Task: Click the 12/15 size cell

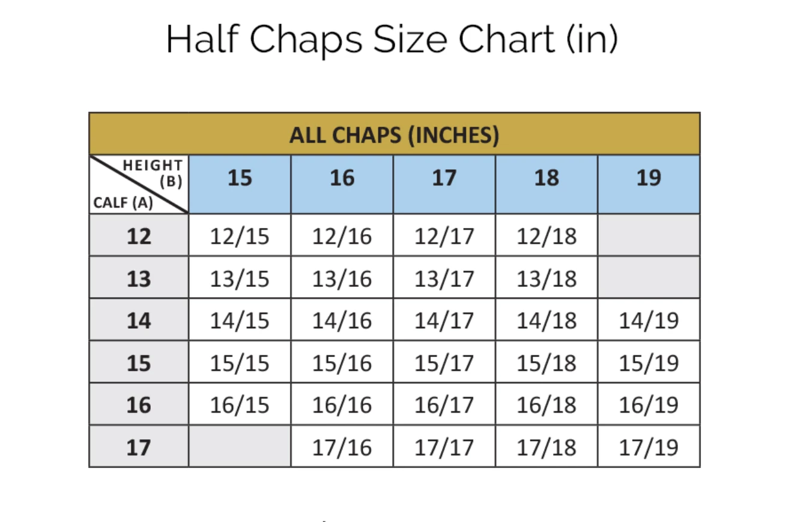Action: [240, 236]
